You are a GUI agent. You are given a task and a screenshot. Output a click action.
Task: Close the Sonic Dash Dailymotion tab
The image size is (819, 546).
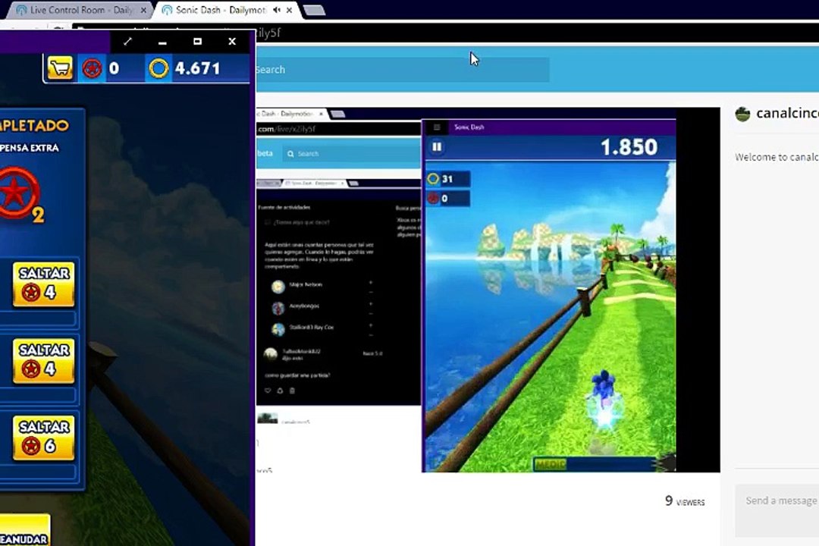click(290, 10)
